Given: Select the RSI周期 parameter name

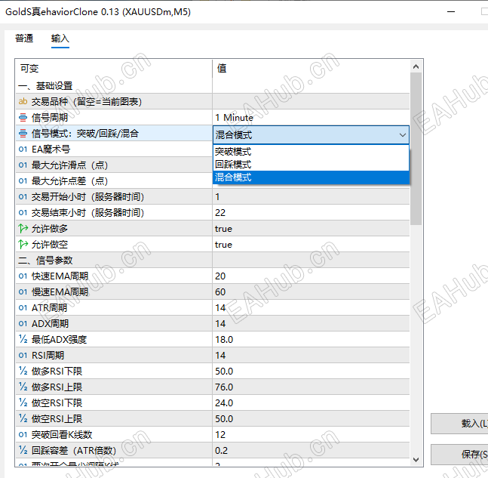Looking at the screenshot, I should [x=48, y=355].
